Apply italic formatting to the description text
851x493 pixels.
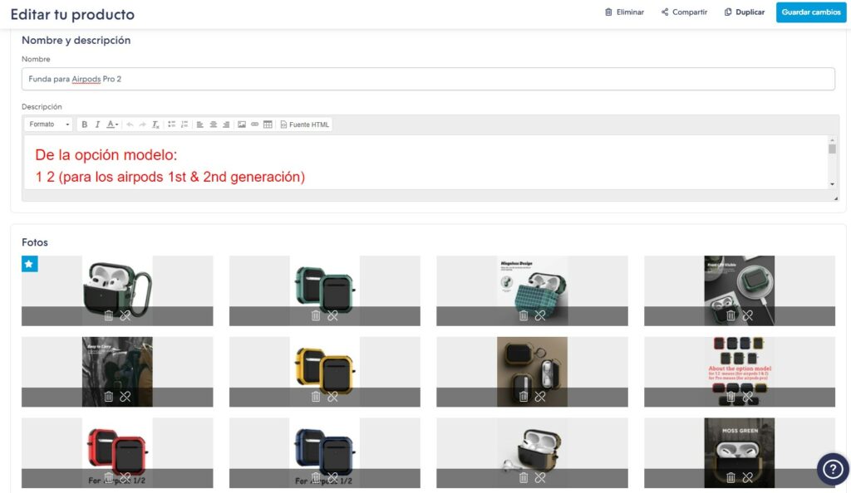point(97,124)
